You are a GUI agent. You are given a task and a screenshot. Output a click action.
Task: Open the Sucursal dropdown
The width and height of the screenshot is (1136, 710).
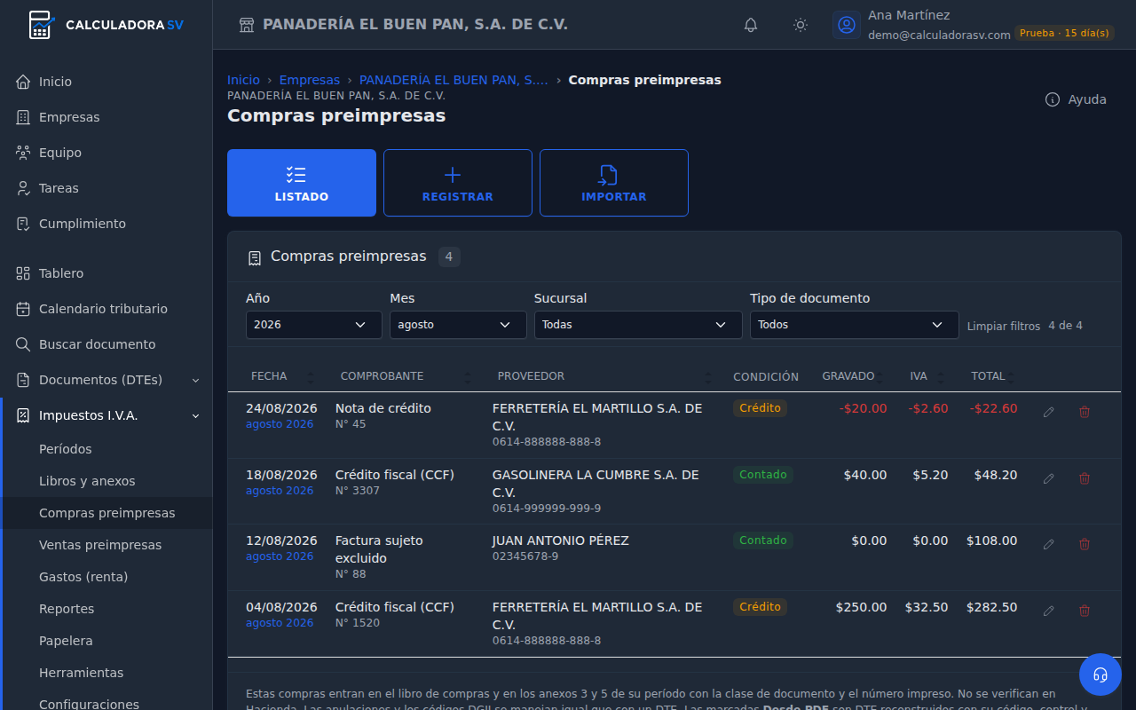(x=638, y=325)
